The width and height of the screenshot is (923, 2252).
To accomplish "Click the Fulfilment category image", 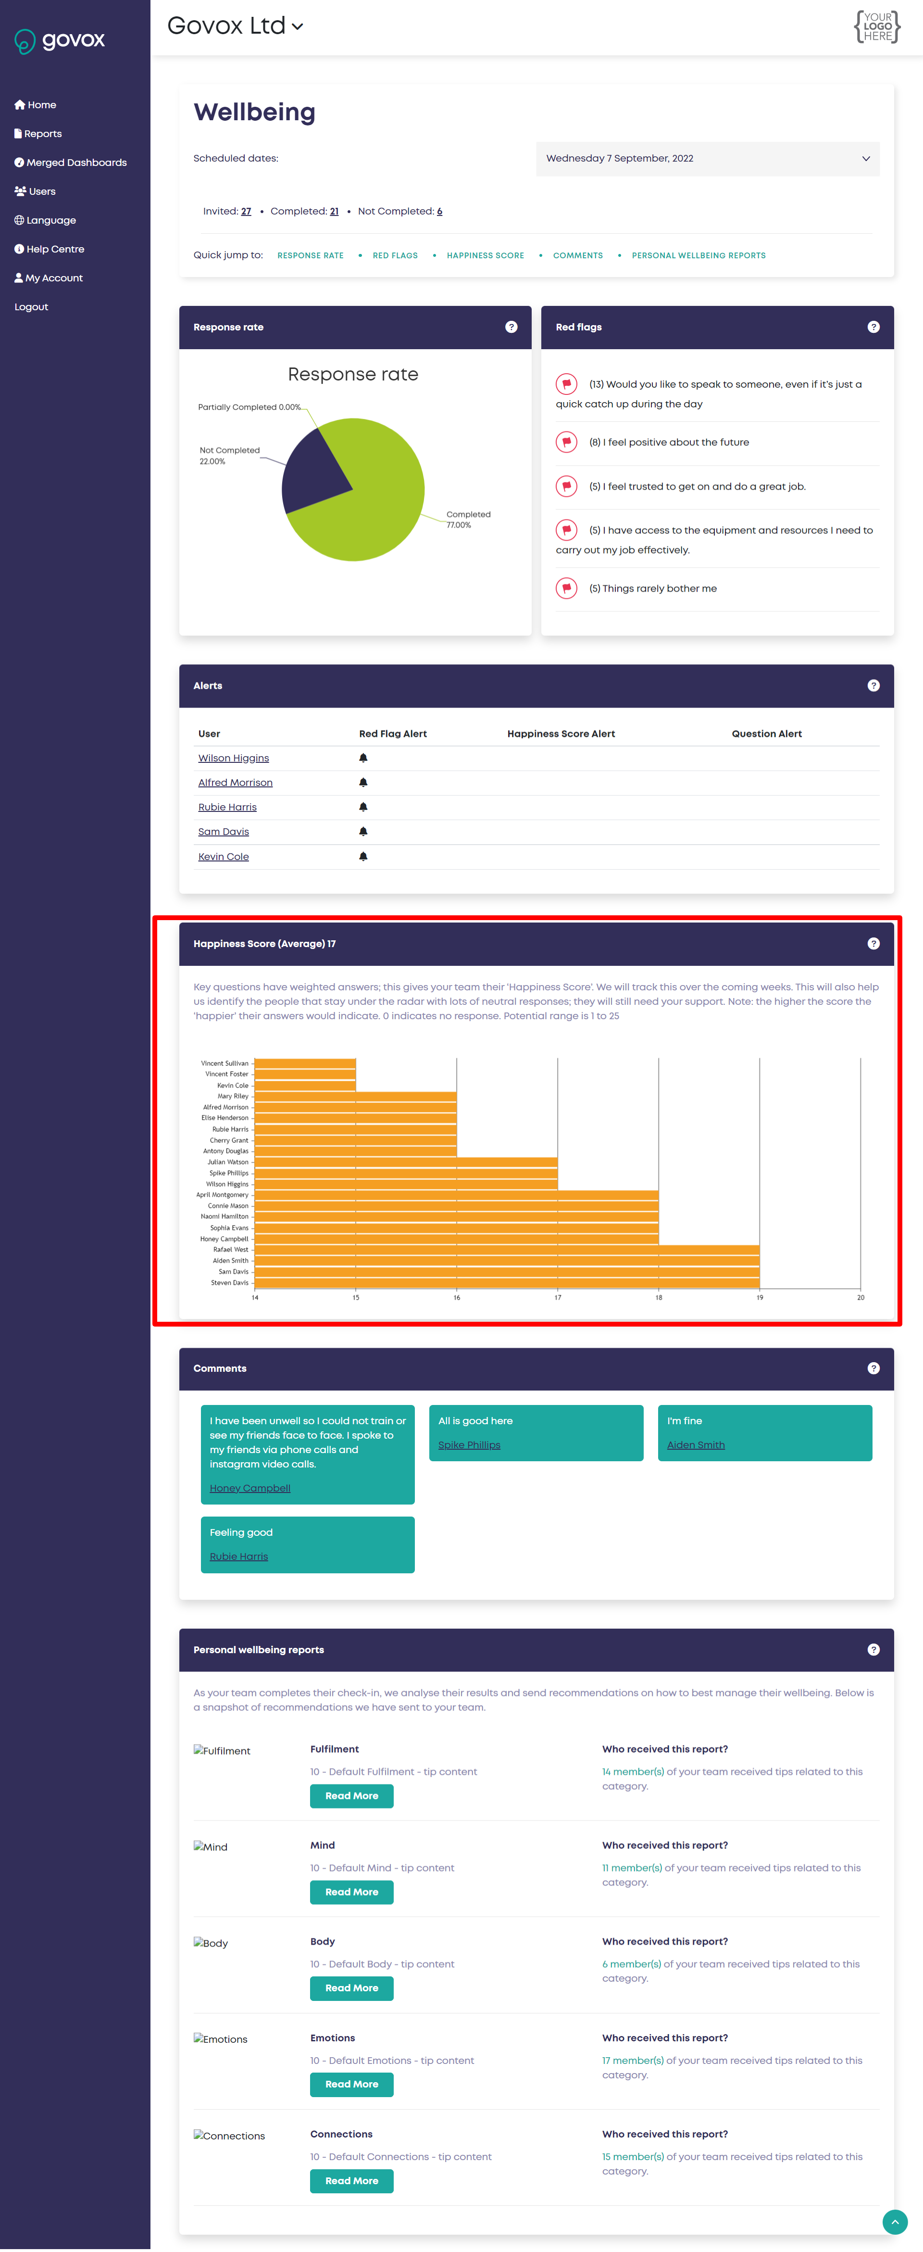I will pyautogui.click(x=222, y=1750).
